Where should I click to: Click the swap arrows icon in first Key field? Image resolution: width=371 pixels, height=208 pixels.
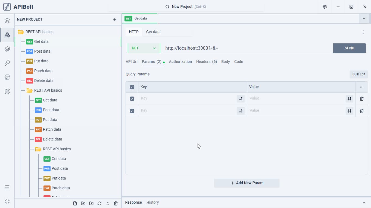click(x=241, y=99)
